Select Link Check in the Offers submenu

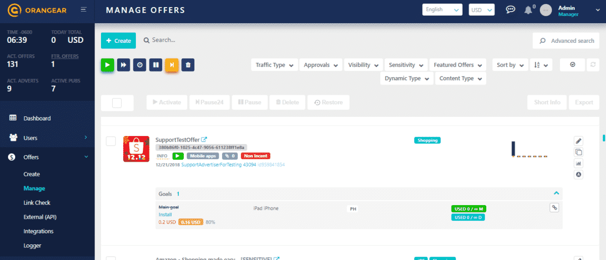point(37,203)
